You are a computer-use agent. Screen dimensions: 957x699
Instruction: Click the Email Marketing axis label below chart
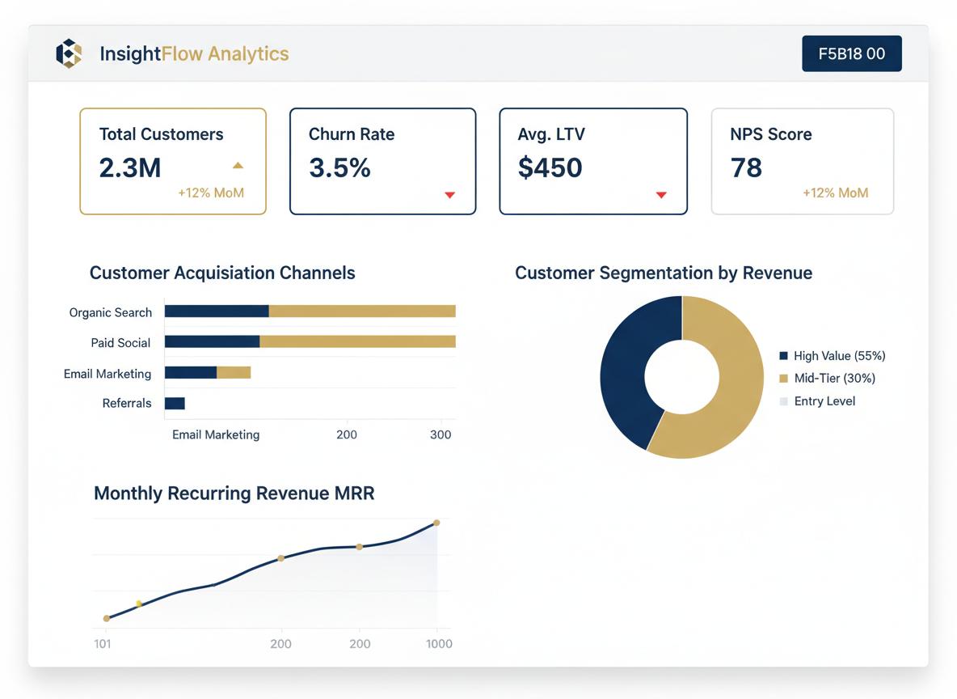(216, 434)
